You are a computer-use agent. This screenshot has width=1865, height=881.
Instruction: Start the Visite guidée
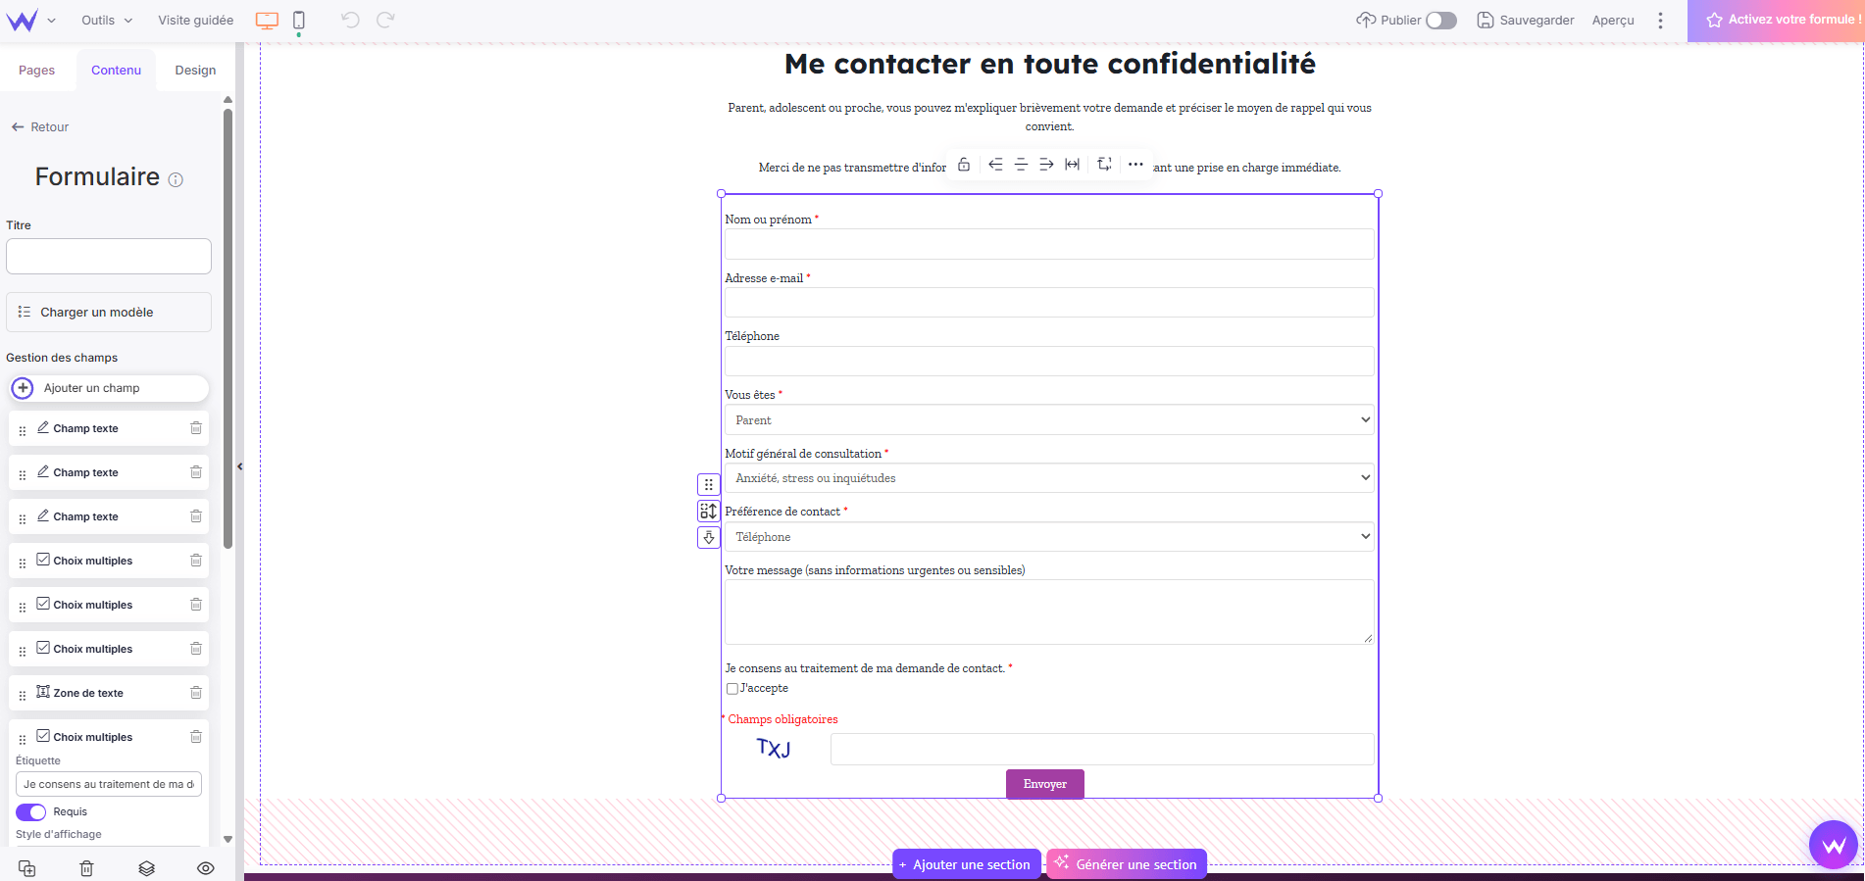coord(196,21)
